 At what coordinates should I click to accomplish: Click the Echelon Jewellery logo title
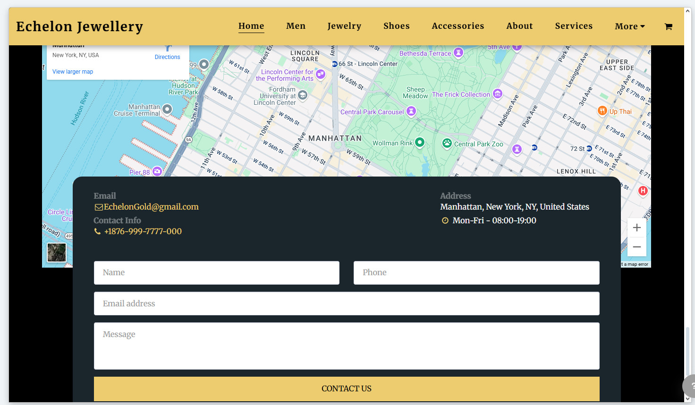pyautogui.click(x=79, y=26)
